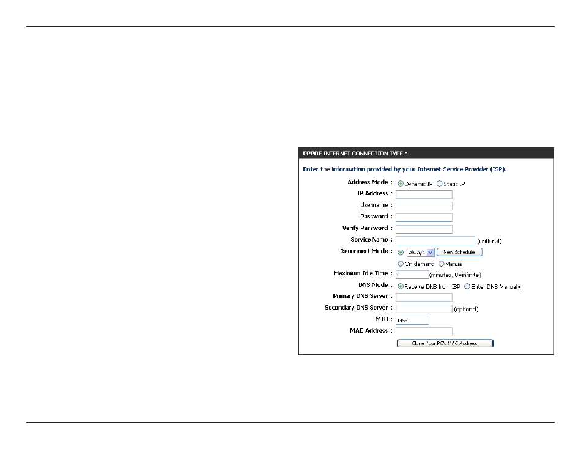Click Clone Your PC's MAC Address button
This screenshot has height=449, width=581.
445,343
